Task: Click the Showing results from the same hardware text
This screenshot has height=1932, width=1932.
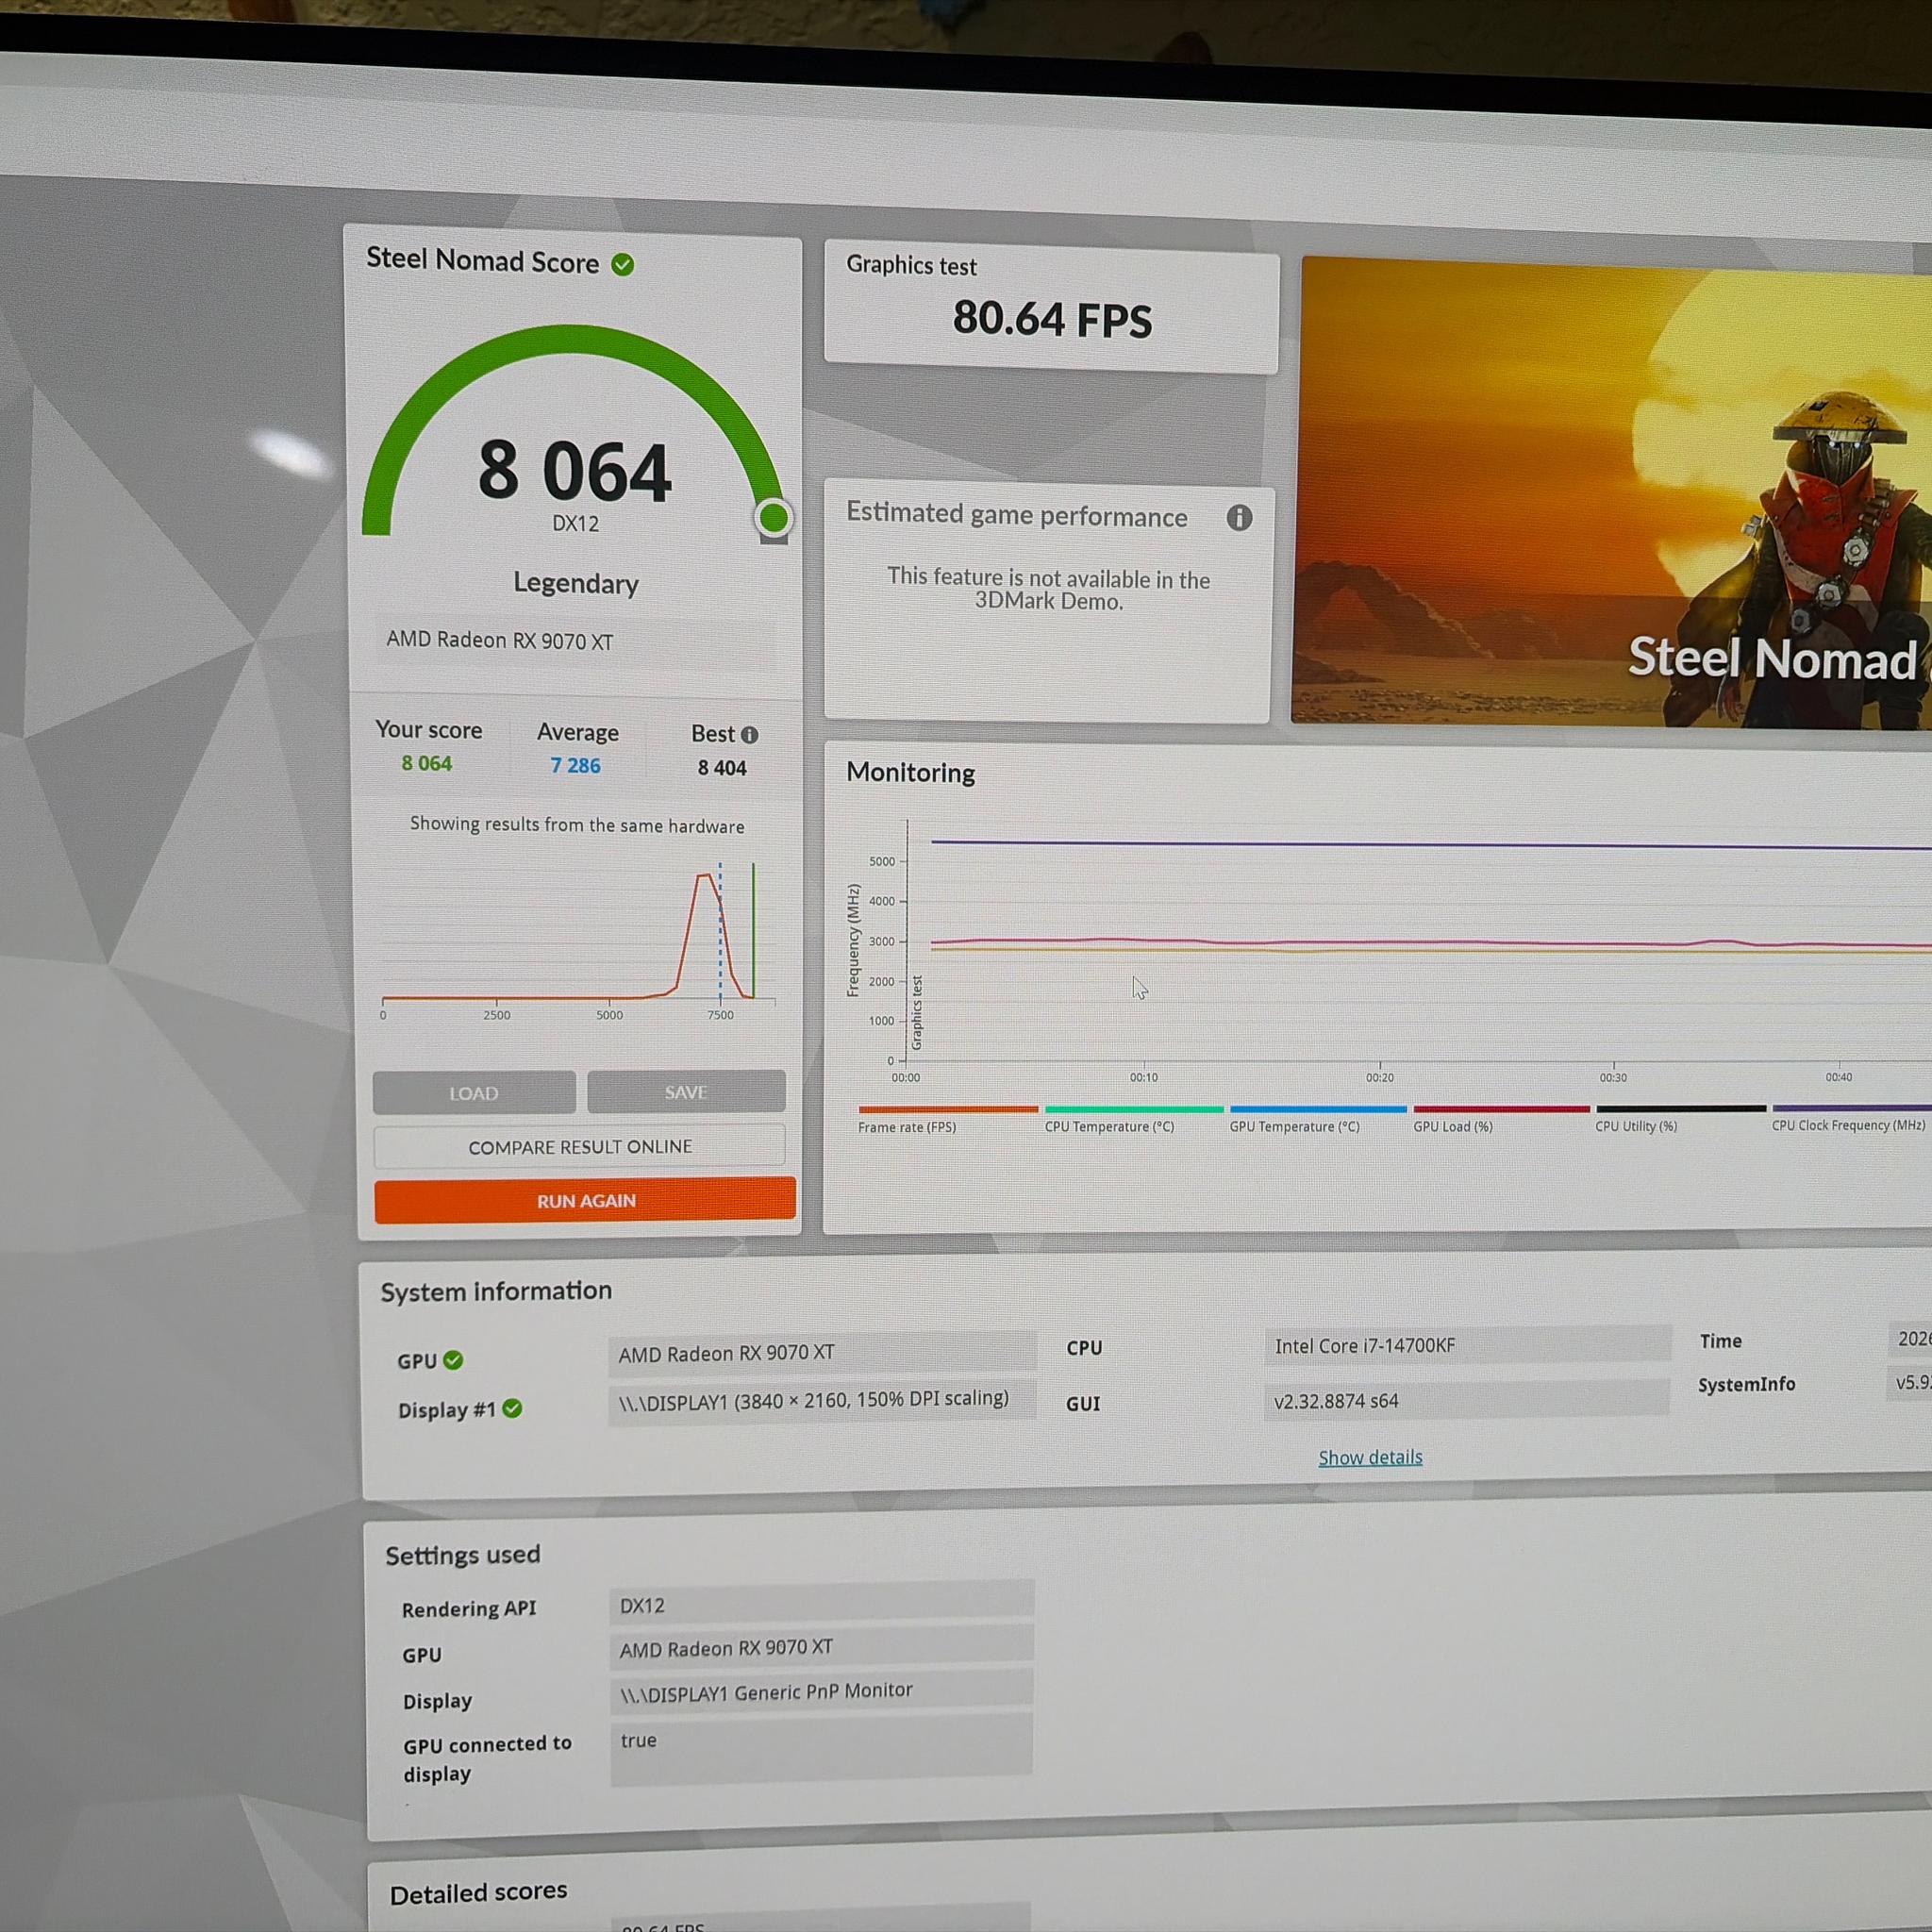Action: click(577, 825)
